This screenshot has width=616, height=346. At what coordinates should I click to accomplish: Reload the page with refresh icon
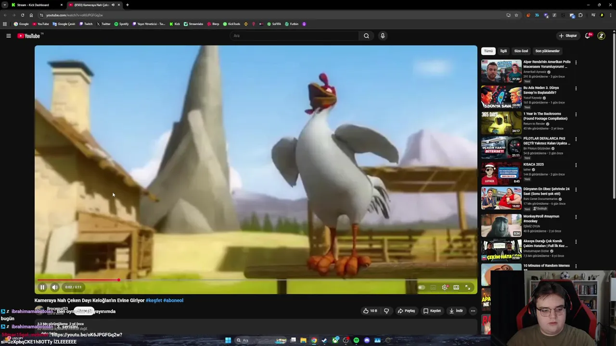click(22, 15)
